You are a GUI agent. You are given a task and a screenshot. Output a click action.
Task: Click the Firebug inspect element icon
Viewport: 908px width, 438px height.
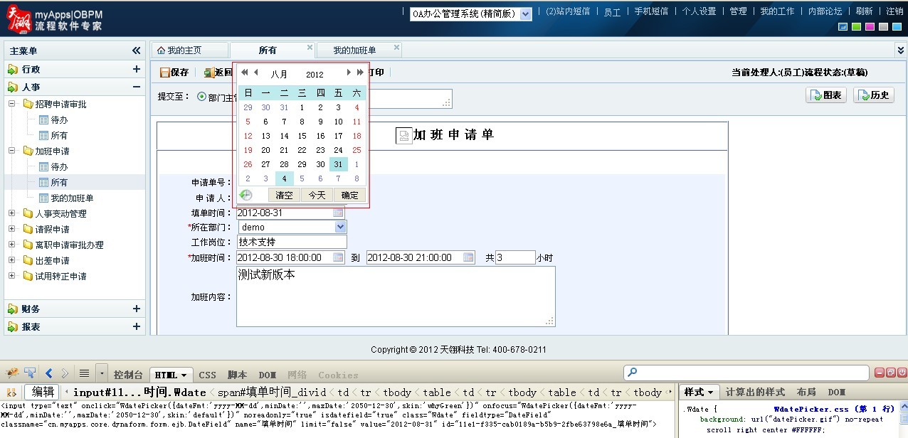31,373
